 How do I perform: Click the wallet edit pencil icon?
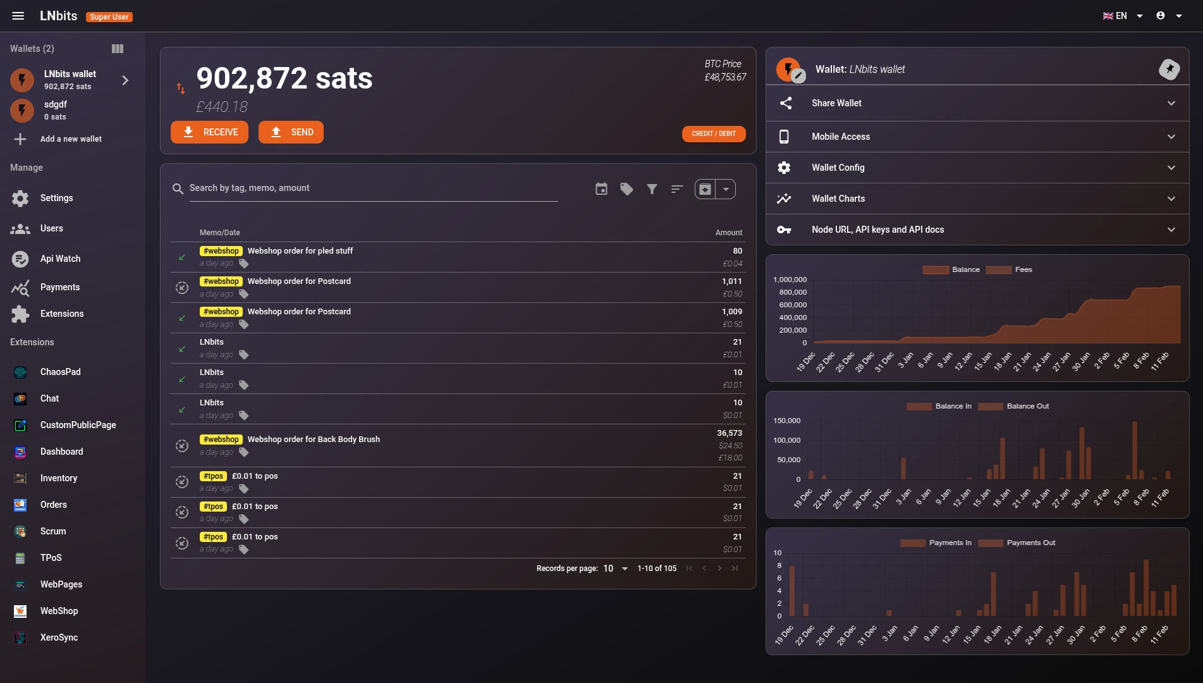point(799,76)
